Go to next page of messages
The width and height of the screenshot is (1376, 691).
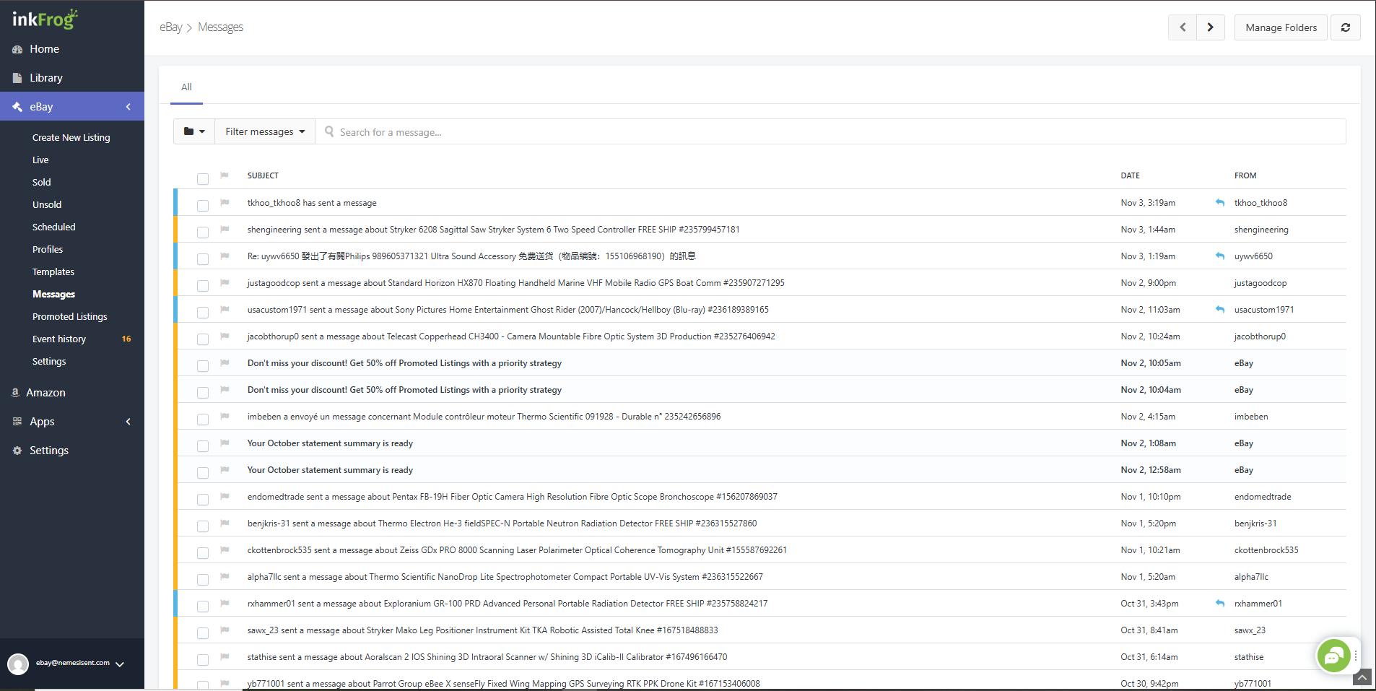coord(1211,27)
